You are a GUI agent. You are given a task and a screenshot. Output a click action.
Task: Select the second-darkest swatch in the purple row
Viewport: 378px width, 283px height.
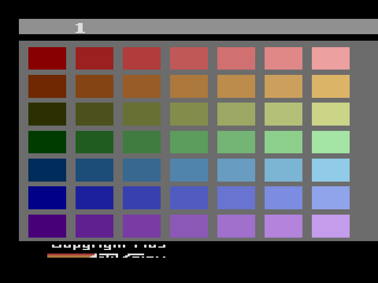click(94, 226)
